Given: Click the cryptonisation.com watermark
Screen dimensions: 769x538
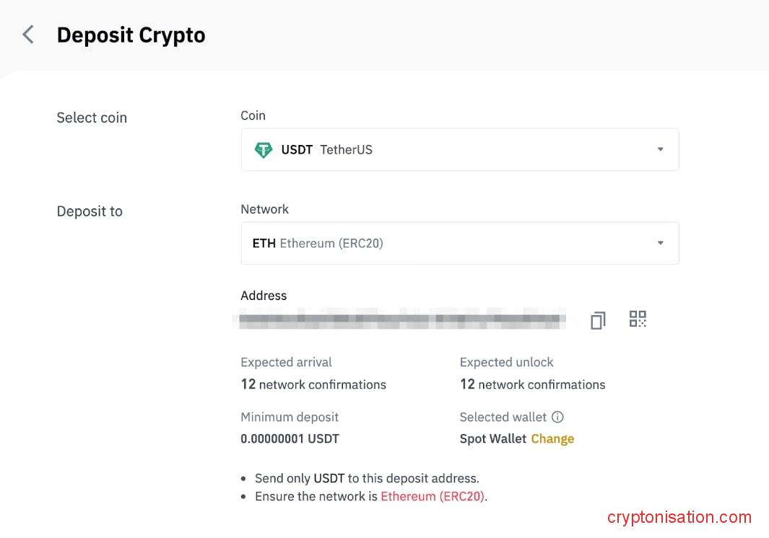Looking at the screenshot, I should tap(679, 517).
